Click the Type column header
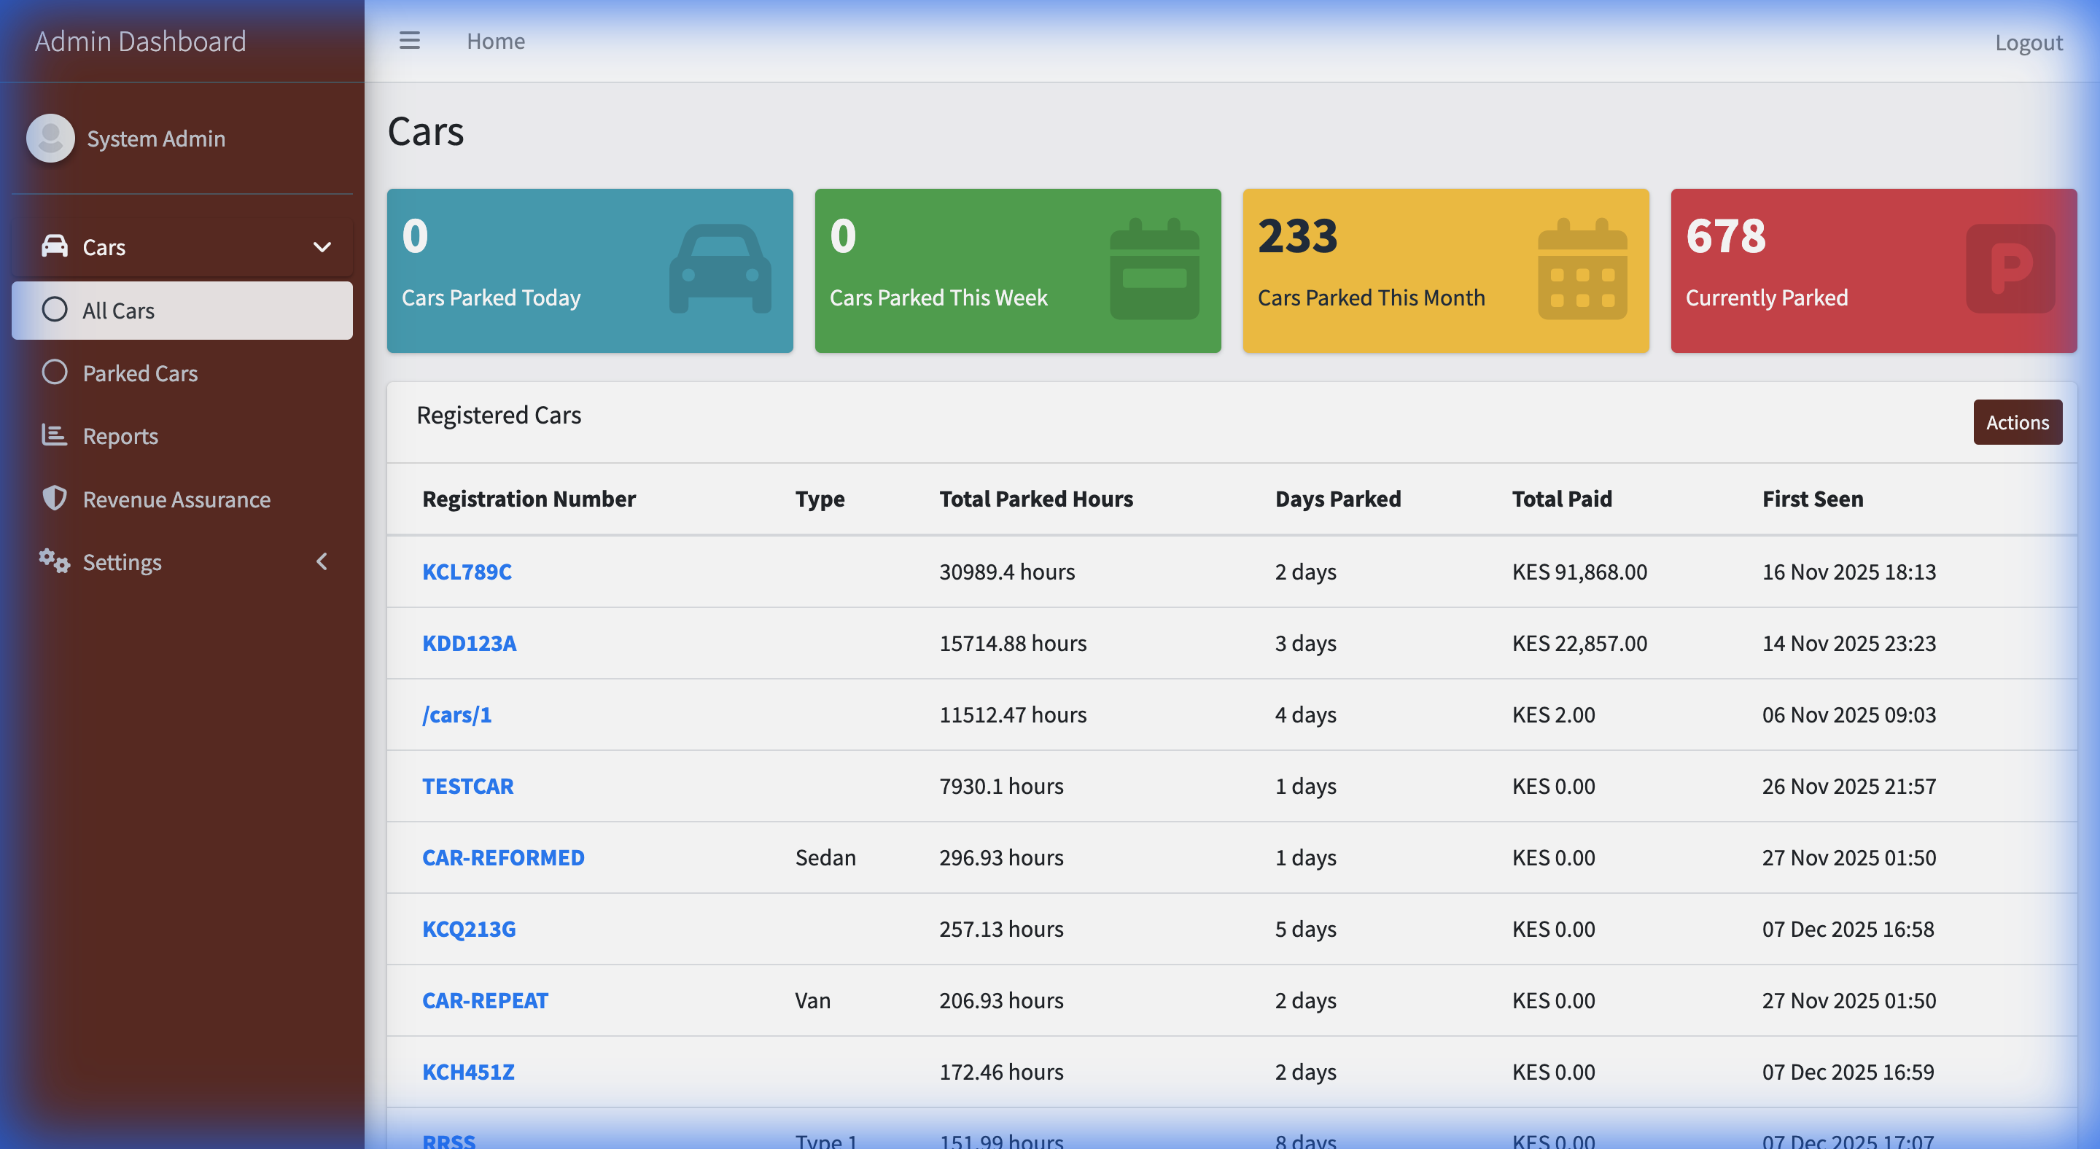2100x1149 pixels. (x=820, y=499)
